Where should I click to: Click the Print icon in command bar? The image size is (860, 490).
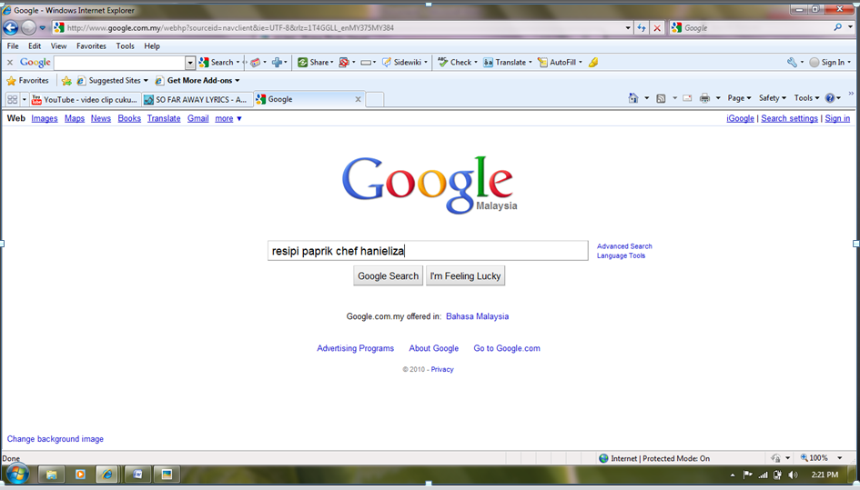704,98
